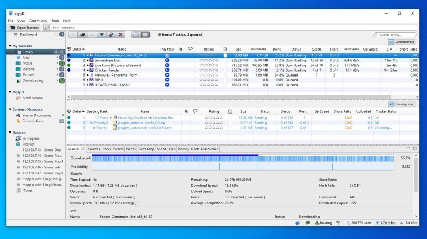Click the comment bubble column header in downloads table
This screenshot has width=427, height=239.
pyautogui.click(x=190, y=49)
